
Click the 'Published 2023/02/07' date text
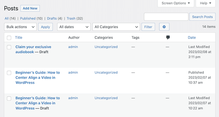[200, 77]
